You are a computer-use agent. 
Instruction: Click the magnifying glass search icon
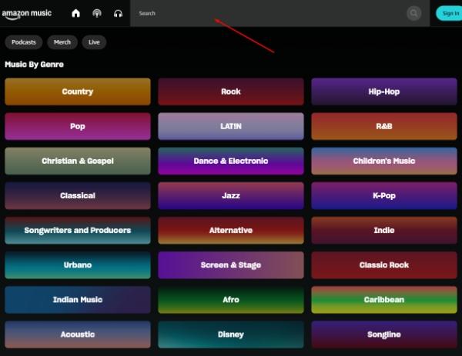pos(413,13)
